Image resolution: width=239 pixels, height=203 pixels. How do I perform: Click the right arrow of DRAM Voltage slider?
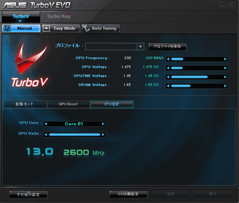tap(225, 86)
